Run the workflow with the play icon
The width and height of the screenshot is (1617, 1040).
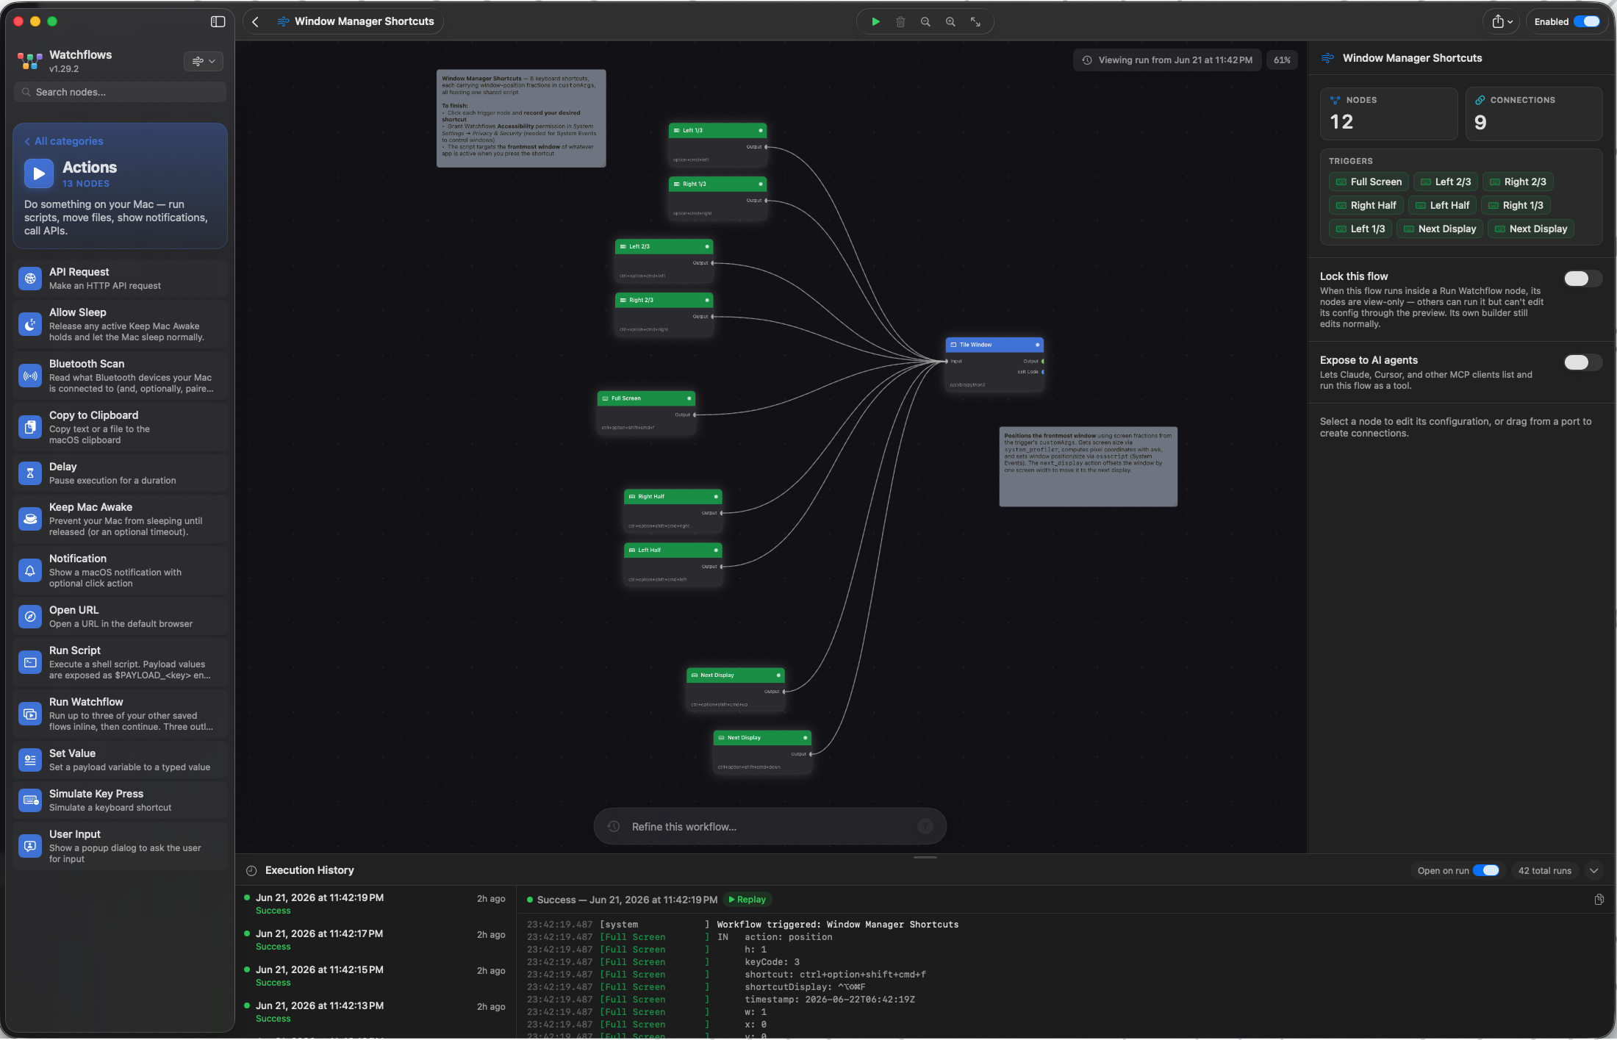[875, 21]
